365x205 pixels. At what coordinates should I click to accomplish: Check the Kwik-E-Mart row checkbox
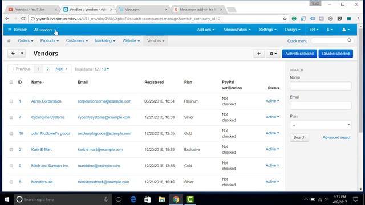click(x=11, y=149)
